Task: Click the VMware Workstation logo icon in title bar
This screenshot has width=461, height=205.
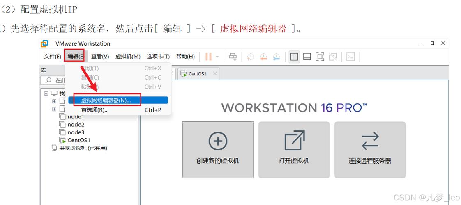Action: pyautogui.click(x=44, y=43)
